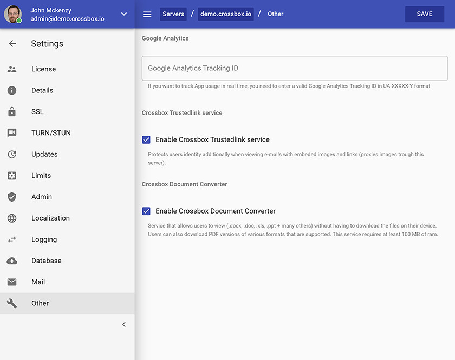Screen dimensions: 455x360
Task: Click the Localization globe icon
Action: [12, 218]
